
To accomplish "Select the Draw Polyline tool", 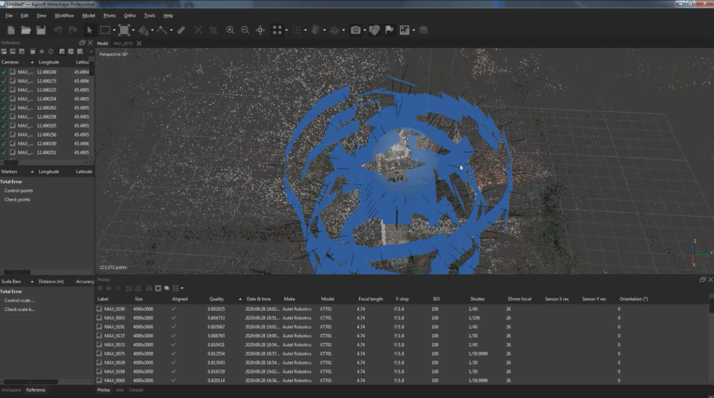I will click(162, 30).
